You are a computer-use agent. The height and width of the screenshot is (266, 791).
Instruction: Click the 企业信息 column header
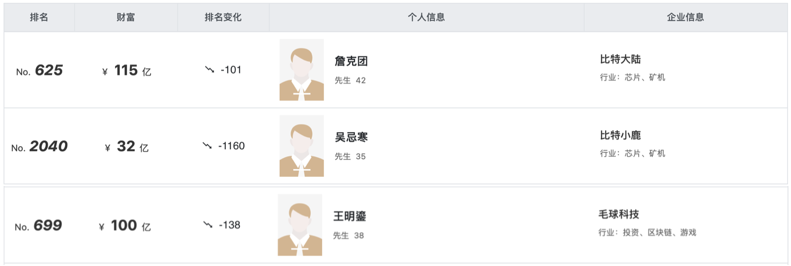(x=685, y=17)
